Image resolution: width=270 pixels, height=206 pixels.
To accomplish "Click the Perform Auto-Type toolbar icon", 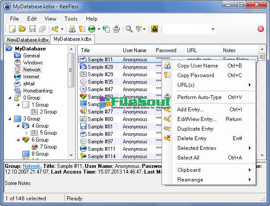I will pos(116,29).
